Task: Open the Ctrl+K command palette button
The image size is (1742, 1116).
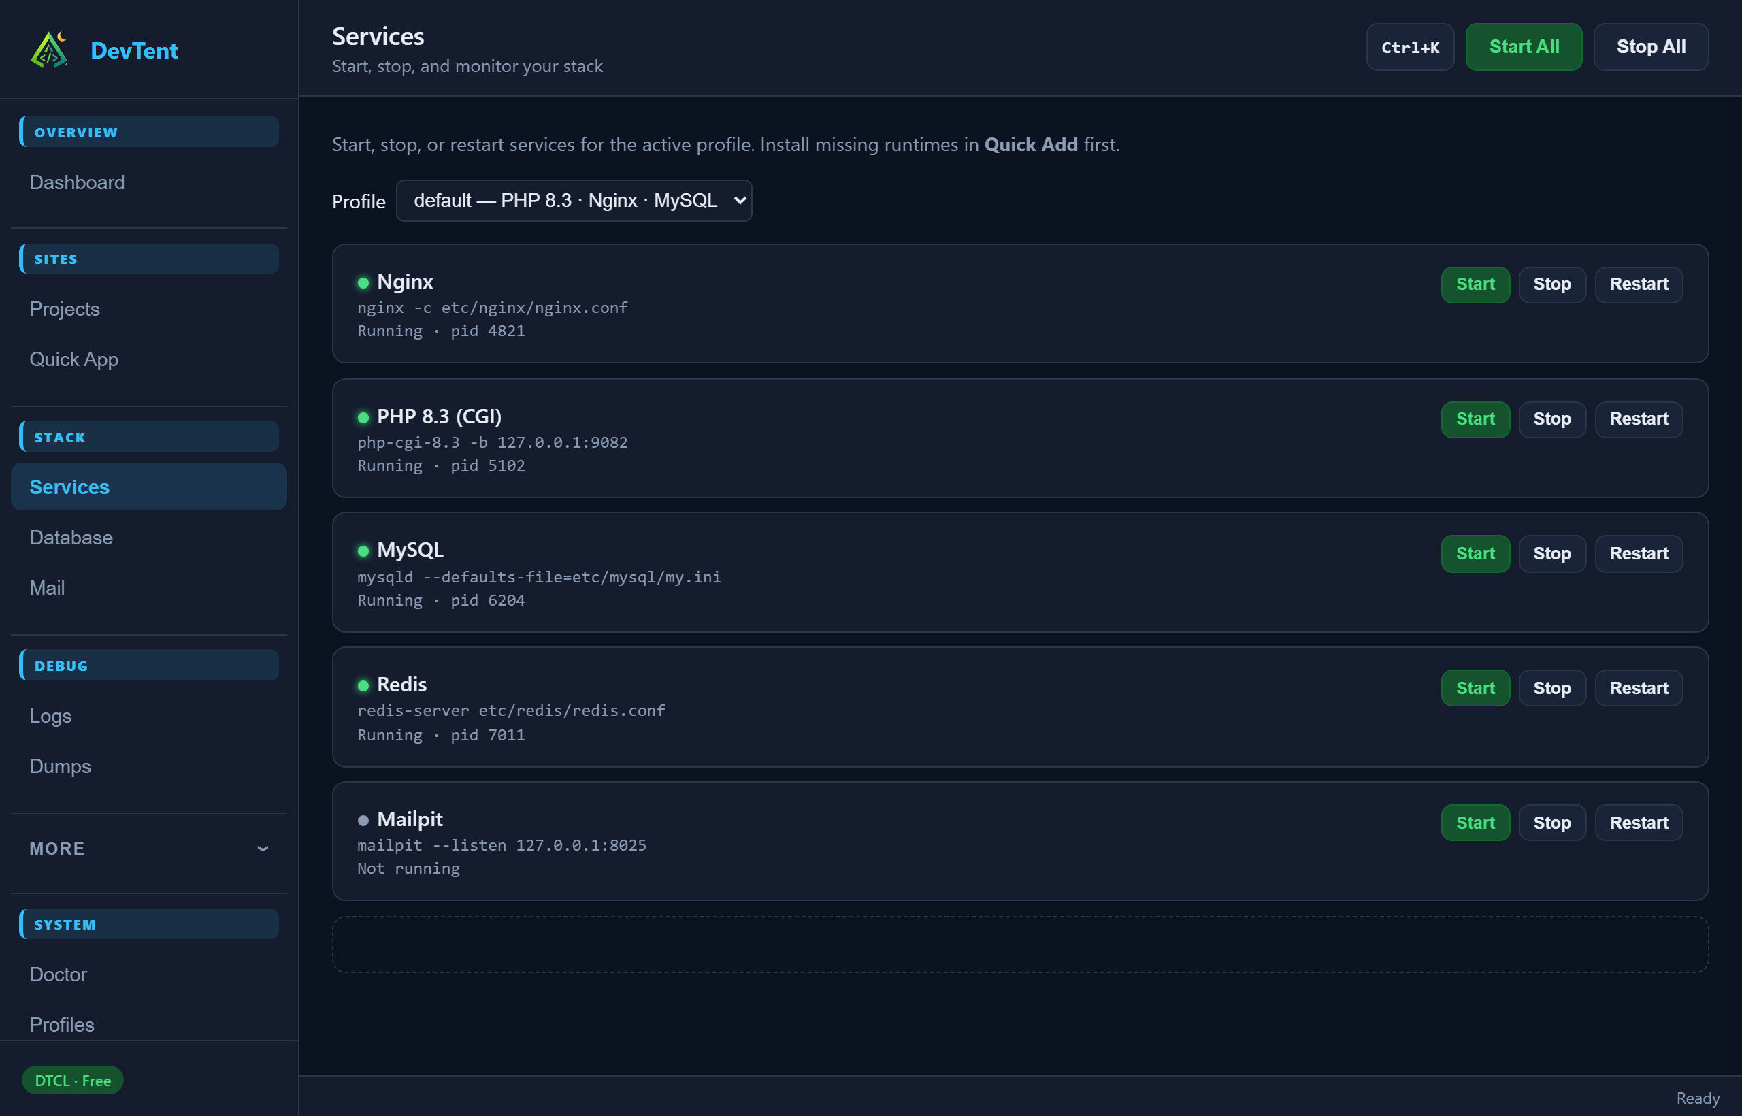Action: [x=1410, y=47]
